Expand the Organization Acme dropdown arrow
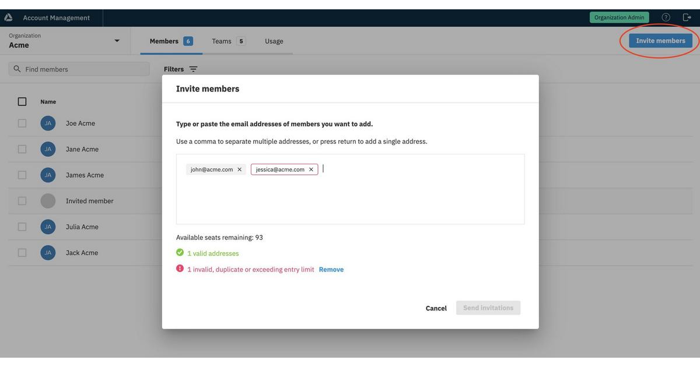Viewport: 700px width, 367px height. [x=117, y=41]
